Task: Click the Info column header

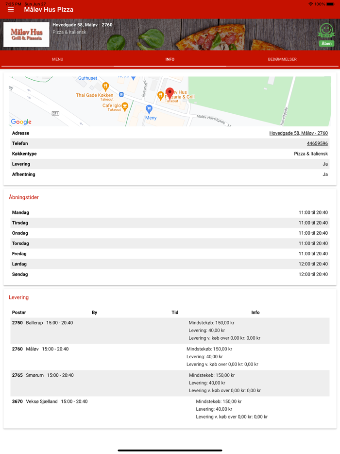Action: [x=255, y=313]
